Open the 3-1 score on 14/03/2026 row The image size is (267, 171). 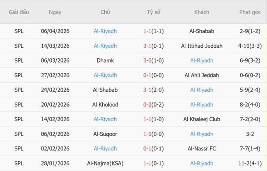click(147, 46)
